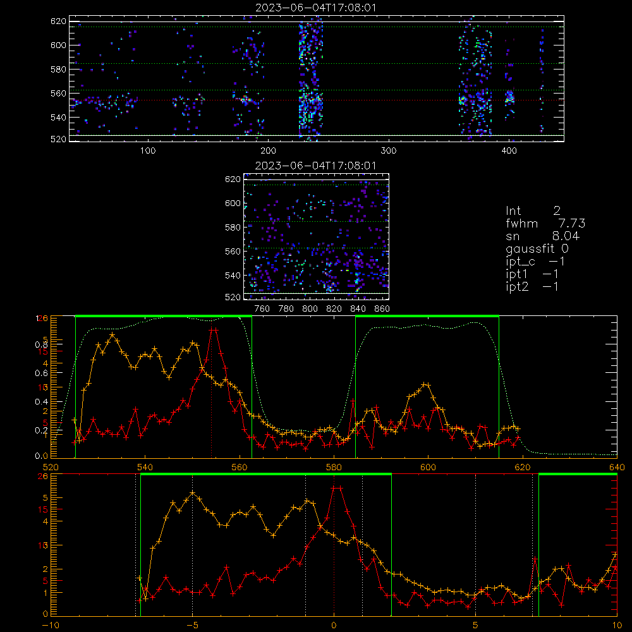Click y-axis label 600 on middle image plot
Viewport: 632px width, 632px height.
click(233, 203)
